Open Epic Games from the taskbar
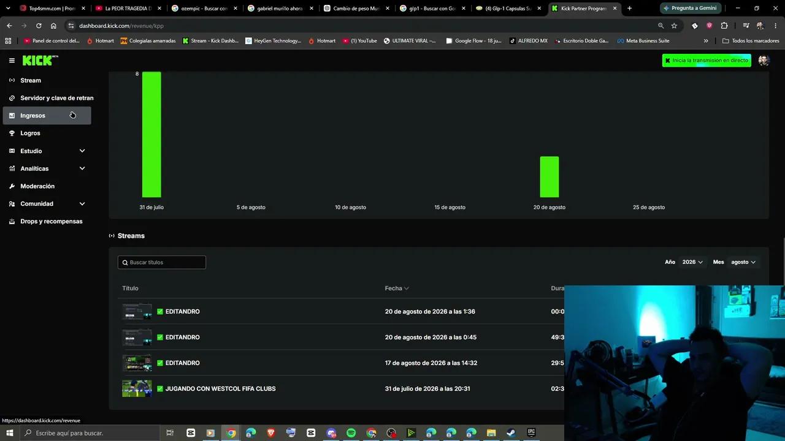 [x=531, y=433]
